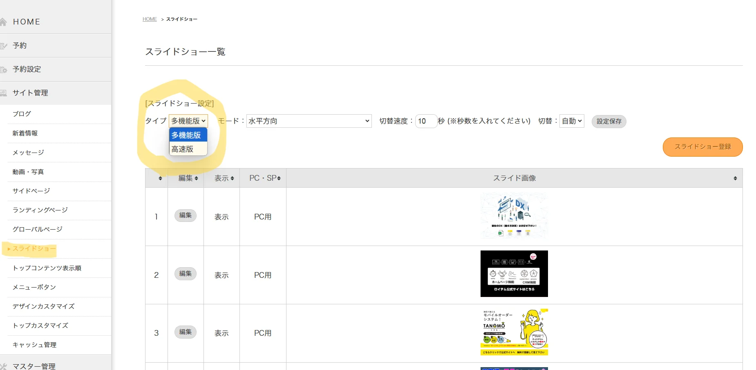Go to トップコンテンツ表示順 in sidebar
This screenshot has width=756, height=370.
point(47,268)
